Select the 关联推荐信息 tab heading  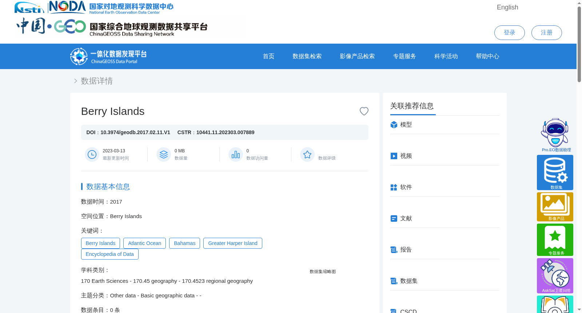tap(412, 106)
